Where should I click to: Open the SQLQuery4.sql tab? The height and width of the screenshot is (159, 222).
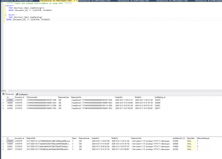point(133,1)
